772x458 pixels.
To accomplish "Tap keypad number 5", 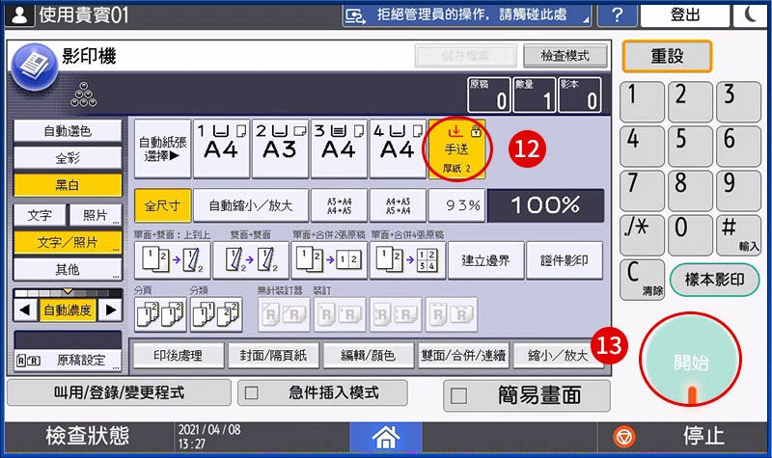I will point(690,147).
